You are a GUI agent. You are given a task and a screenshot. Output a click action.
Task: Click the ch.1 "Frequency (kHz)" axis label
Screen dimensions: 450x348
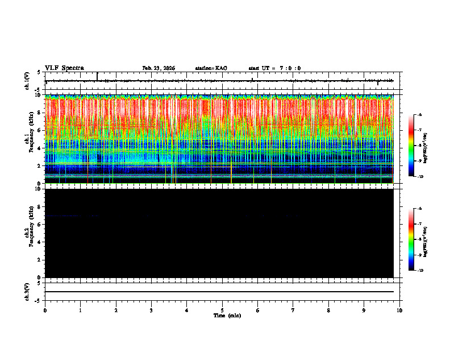(31, 132)
